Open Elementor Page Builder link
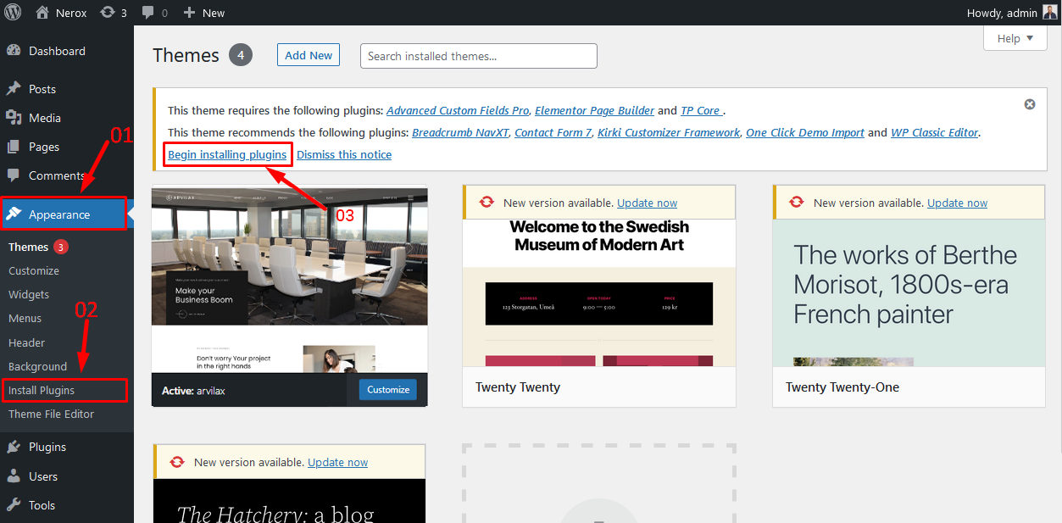The width and height of the screenshot is (1062, 523). (594, 110)
